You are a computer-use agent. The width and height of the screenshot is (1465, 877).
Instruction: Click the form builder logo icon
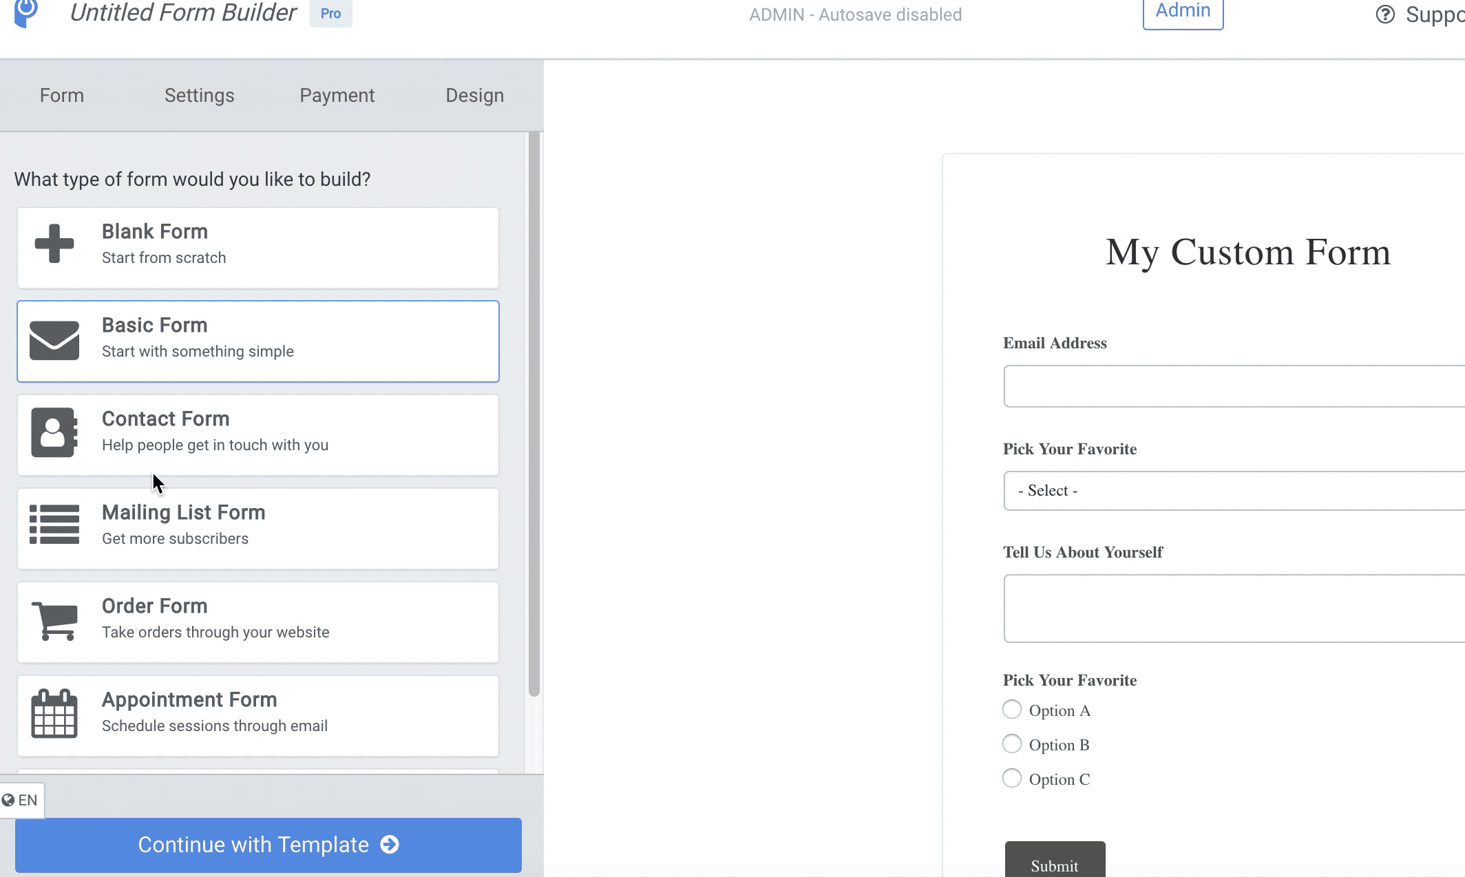click(x=26, y=13)
